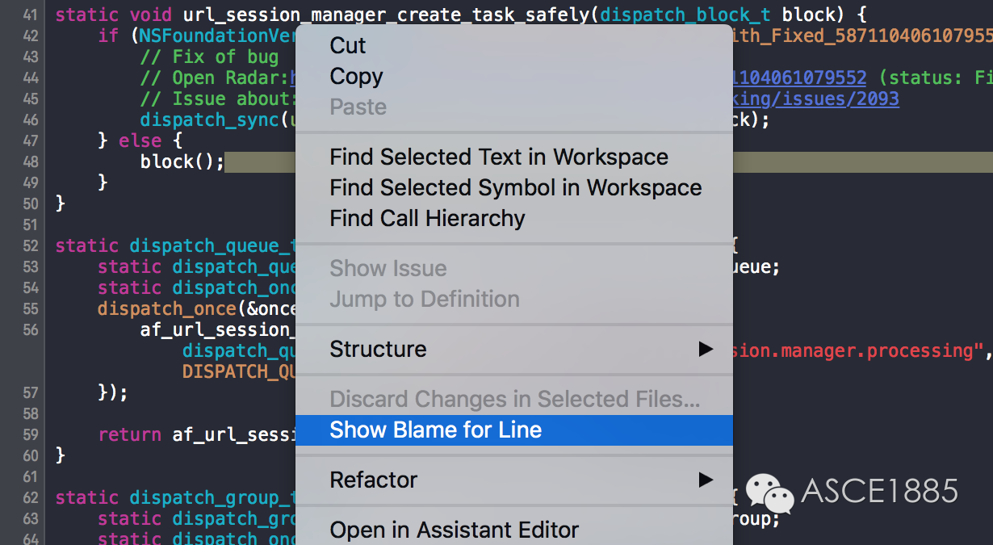Click line number 41 in gutter
Screen dimensions: 993x545
click(x=29, y=15)
